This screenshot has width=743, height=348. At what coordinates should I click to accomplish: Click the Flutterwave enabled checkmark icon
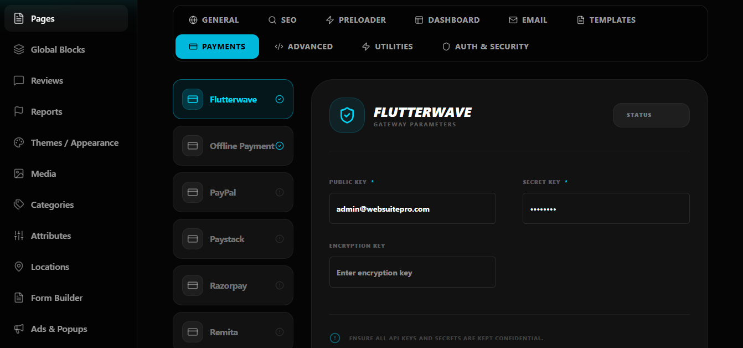click(x=280, y=99)
